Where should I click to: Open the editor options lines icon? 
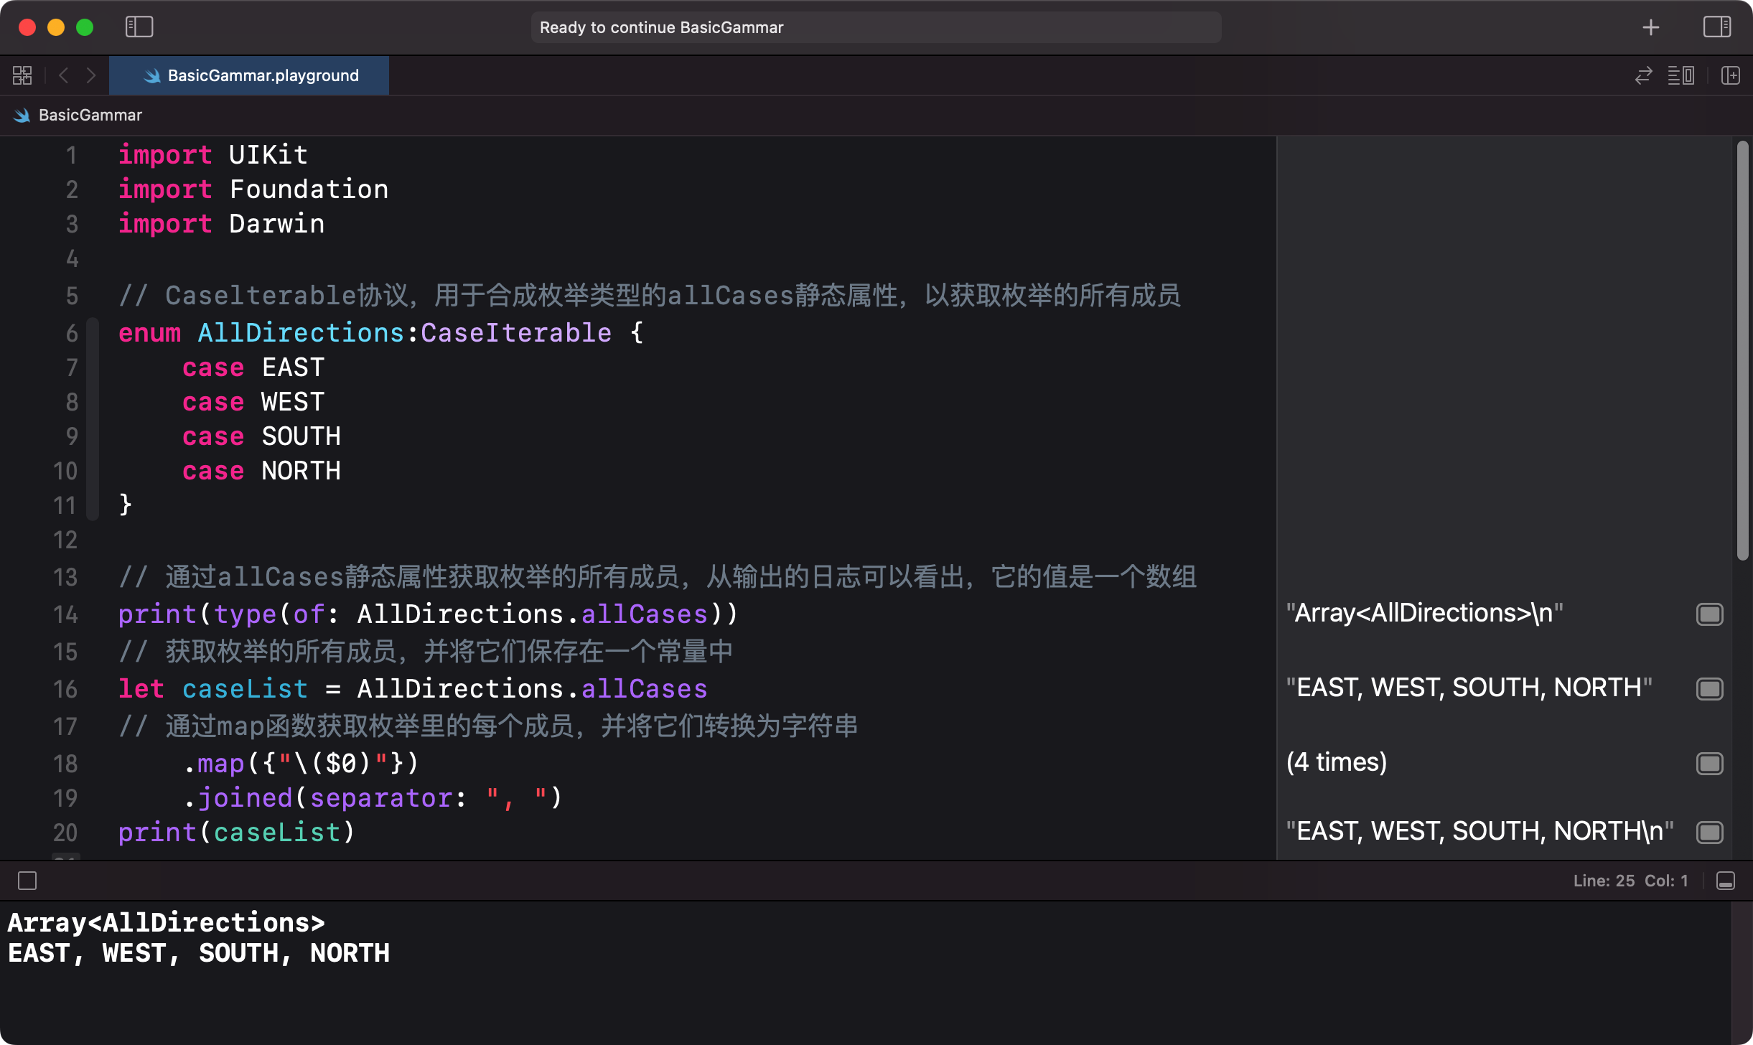(x=1680, y=75)
